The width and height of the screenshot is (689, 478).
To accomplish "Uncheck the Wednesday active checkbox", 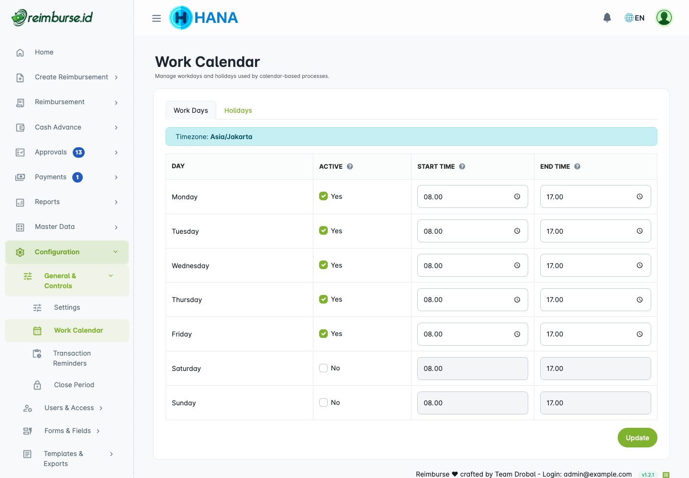I will tap(323, 265).
